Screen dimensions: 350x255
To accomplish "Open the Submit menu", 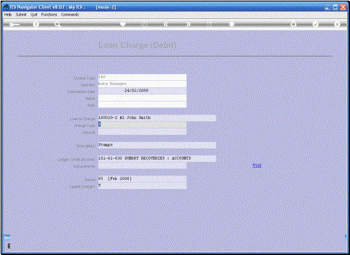I will click(x=21, y=14).
